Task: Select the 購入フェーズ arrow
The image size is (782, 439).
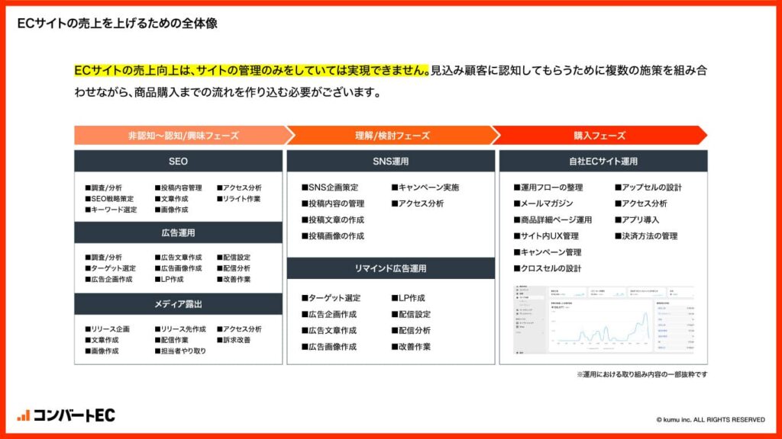Action: click(x=599, y=136)
